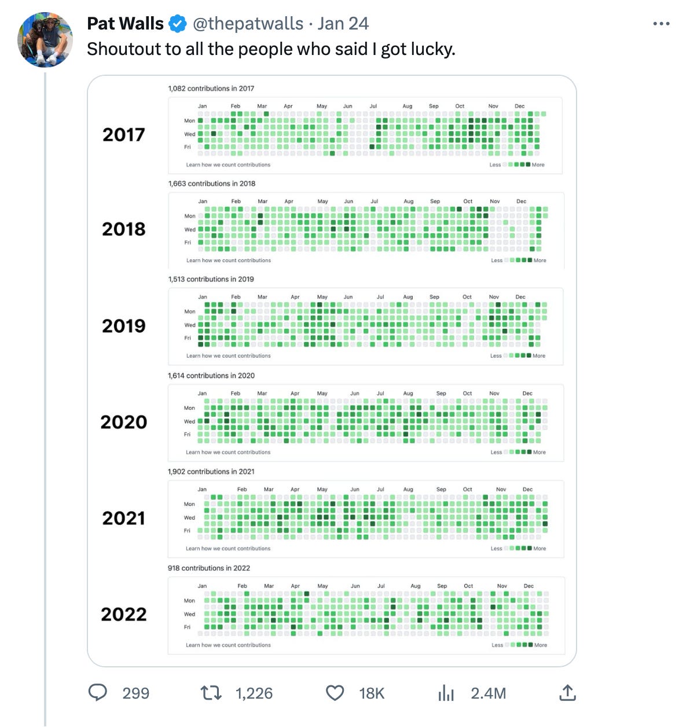Retweet the post via the retweet icon

211,693
